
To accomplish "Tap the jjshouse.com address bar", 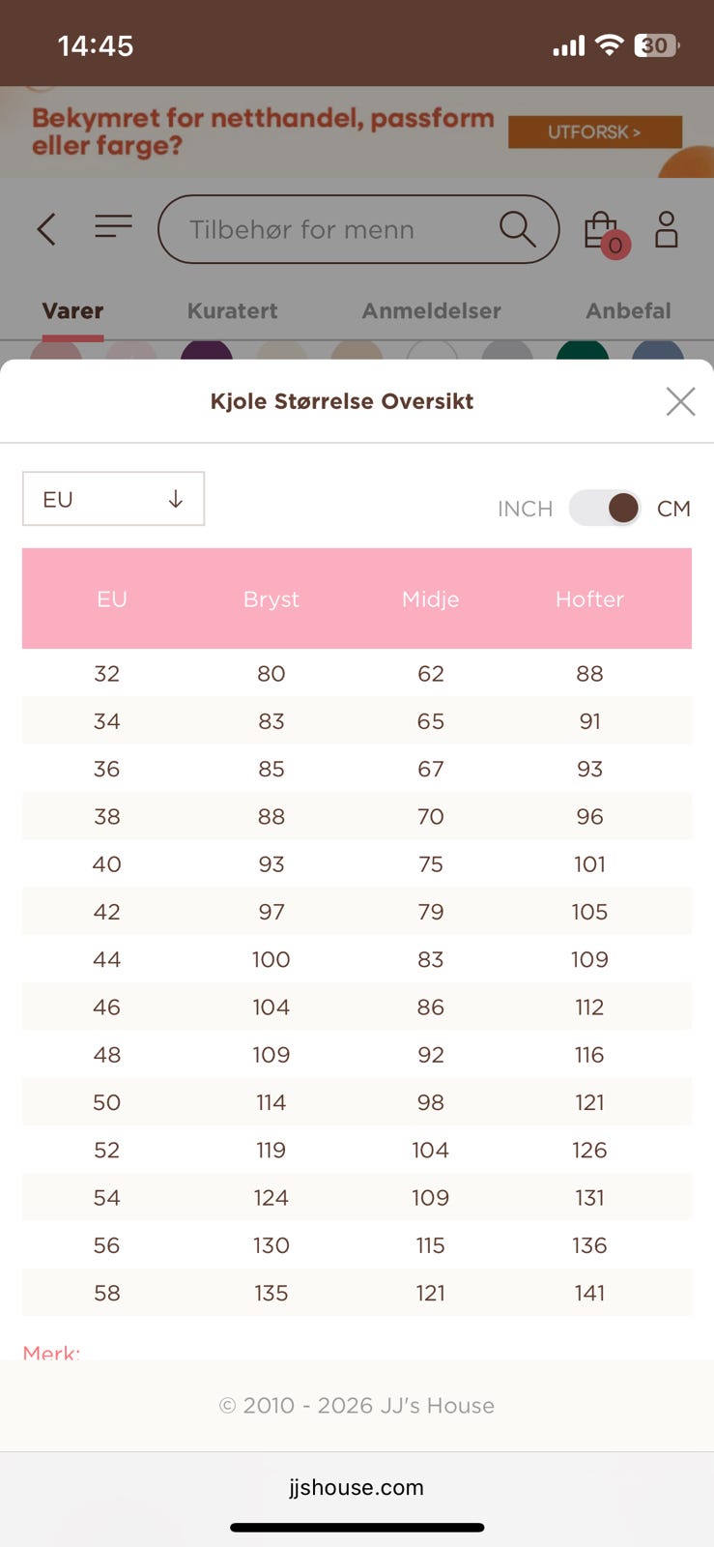I will [x=357, y=1487].
